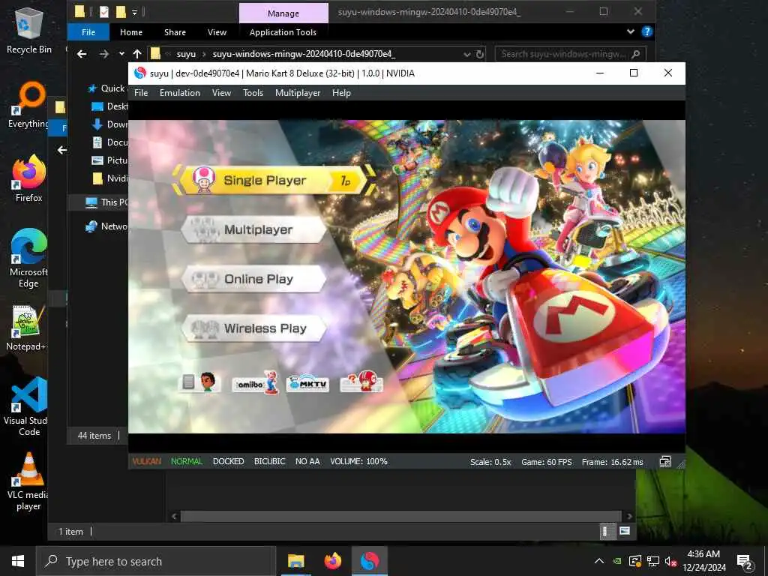Open the Explorer View ribbon tab

tap(217, 32)
